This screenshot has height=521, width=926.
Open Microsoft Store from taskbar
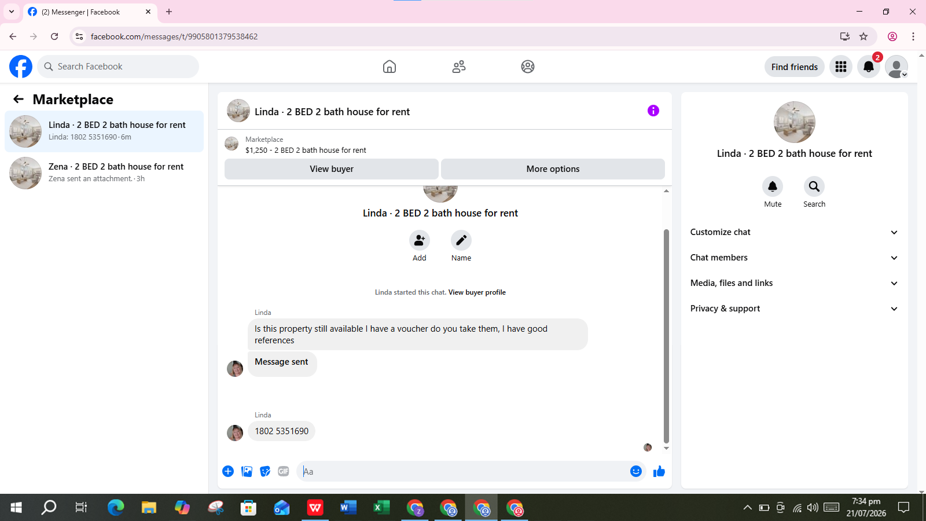pyautogui.click(x=249, y=508)
